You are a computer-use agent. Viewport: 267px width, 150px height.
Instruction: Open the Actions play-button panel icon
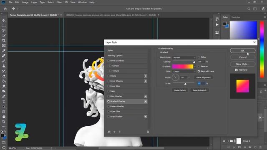pos(217,25)
